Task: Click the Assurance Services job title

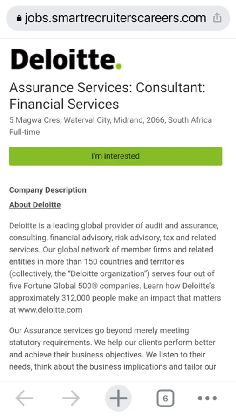Action: 107,96
